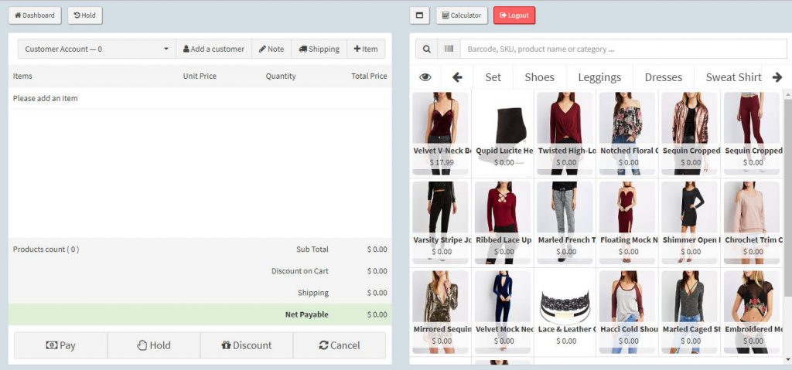This screenshot has width=792, height=370.
Task: Click the barcode scanner icon
Action: pos(449,49)
